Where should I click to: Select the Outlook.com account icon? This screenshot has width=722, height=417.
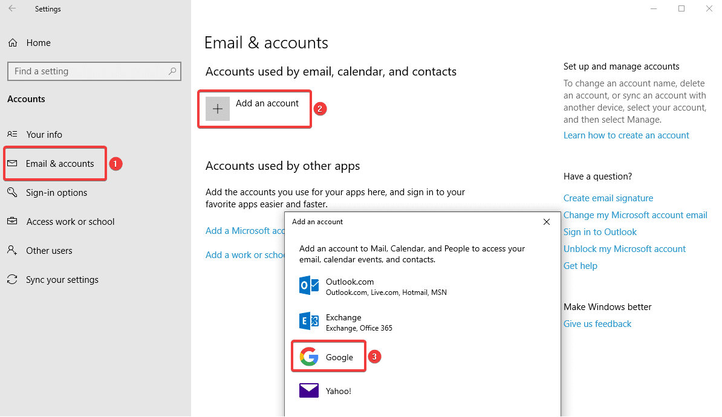pyautogui.click(x=309, y=286)
